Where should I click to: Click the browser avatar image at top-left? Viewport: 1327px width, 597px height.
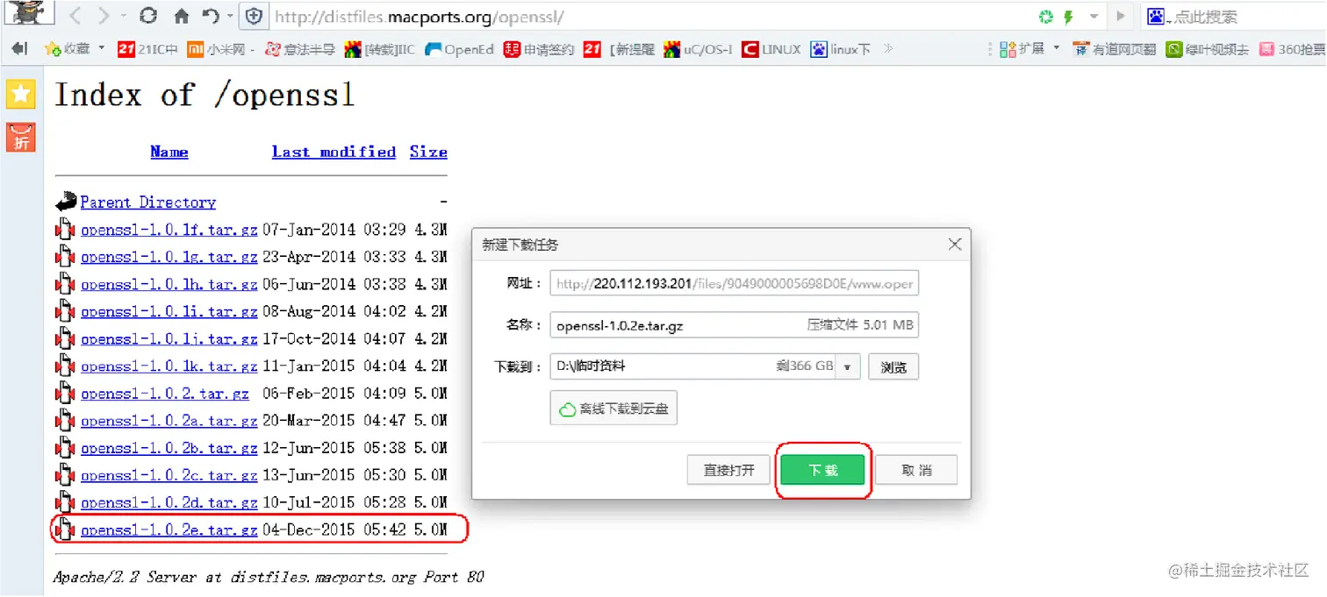(x=28, y=13)
